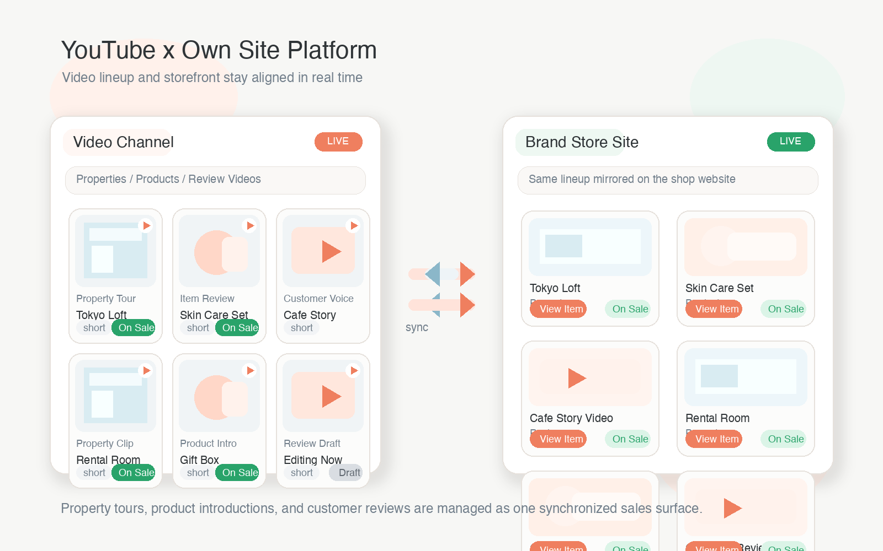The height and width of the screenshot is (551, 883).
Task: Click the small play icon on Property Clip card
Action: [x=146, y=370]
